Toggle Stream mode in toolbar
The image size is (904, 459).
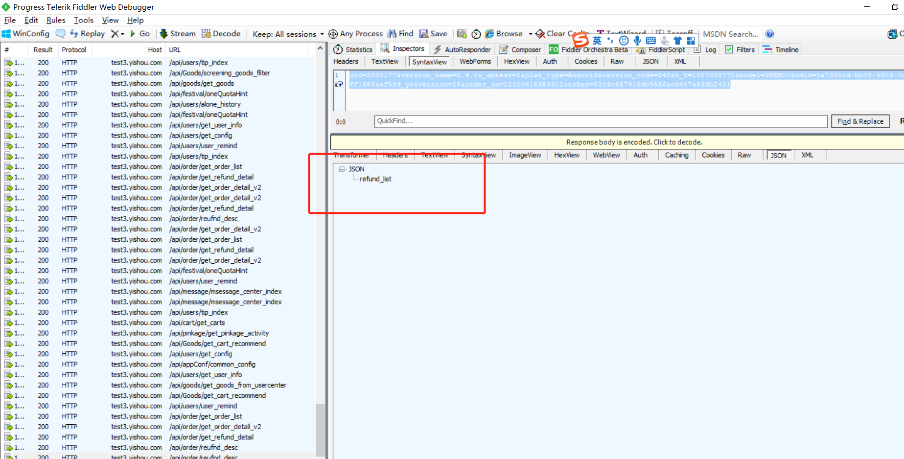(x=178, y=34)
